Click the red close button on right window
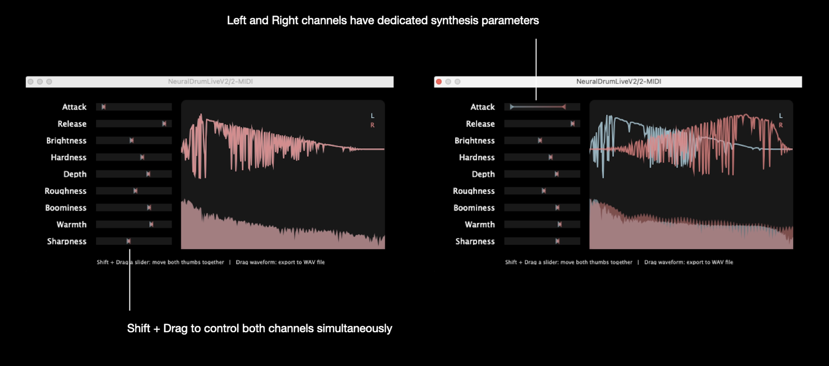The image size is (829, 366). [439, 82]
